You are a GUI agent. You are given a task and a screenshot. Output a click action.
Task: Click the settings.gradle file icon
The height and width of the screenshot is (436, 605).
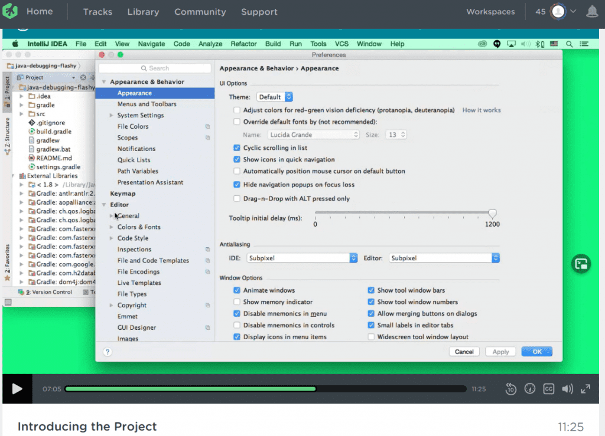click(32, 167)
